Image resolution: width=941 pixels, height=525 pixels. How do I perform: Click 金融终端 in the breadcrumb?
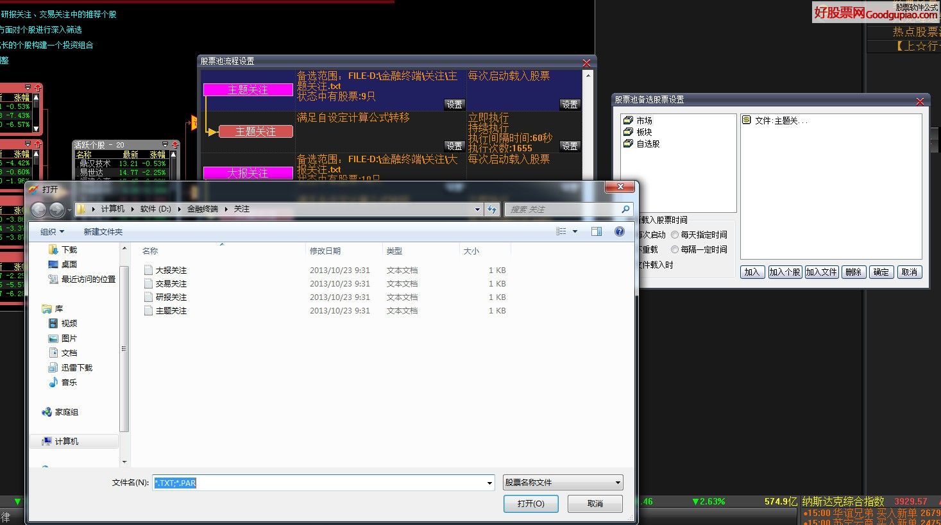tap(203, 209)
